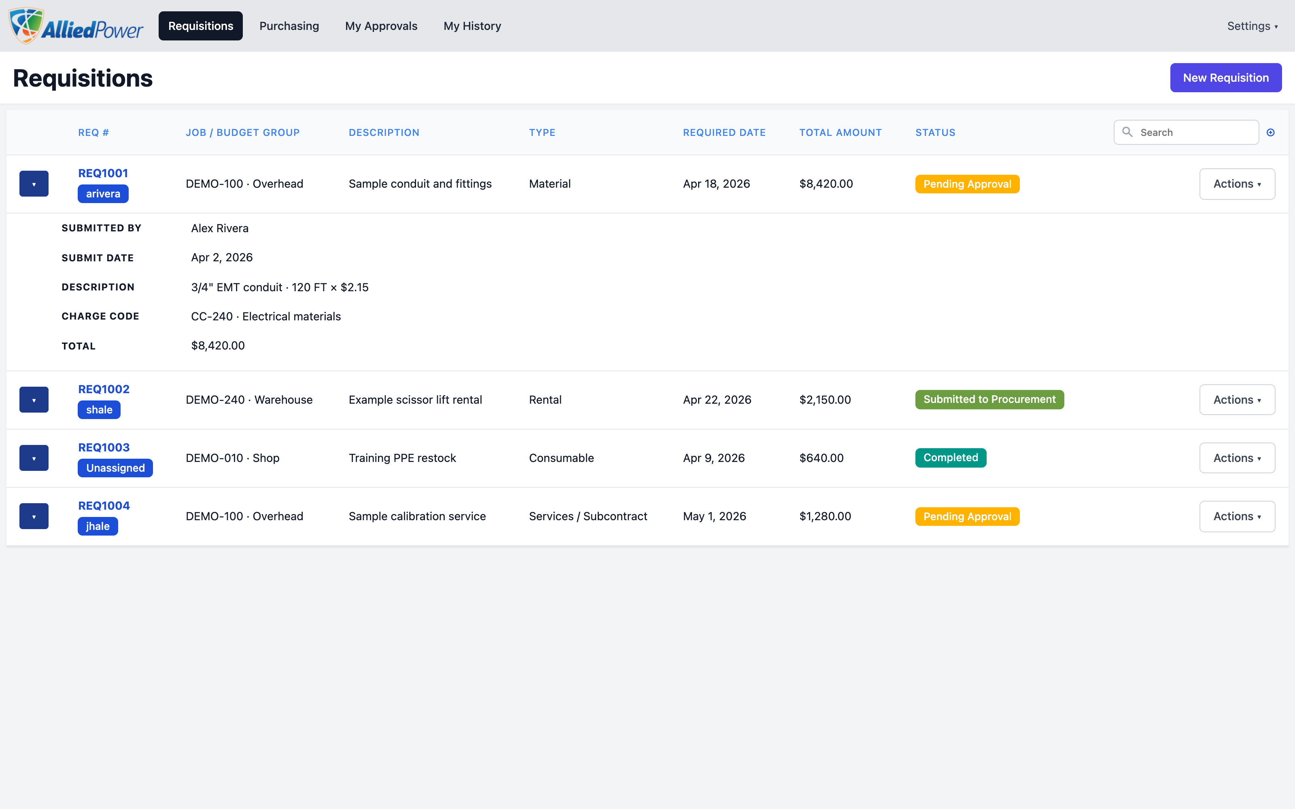Expand the REQ1003 row details

point(34,458)
